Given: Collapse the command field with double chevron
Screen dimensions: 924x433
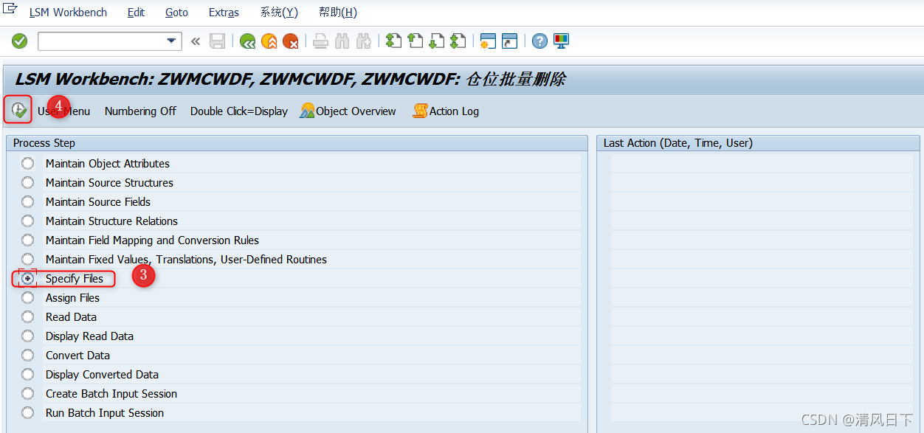Looking at the screenshot, I should pyautogui.click(x=196, y=41).
